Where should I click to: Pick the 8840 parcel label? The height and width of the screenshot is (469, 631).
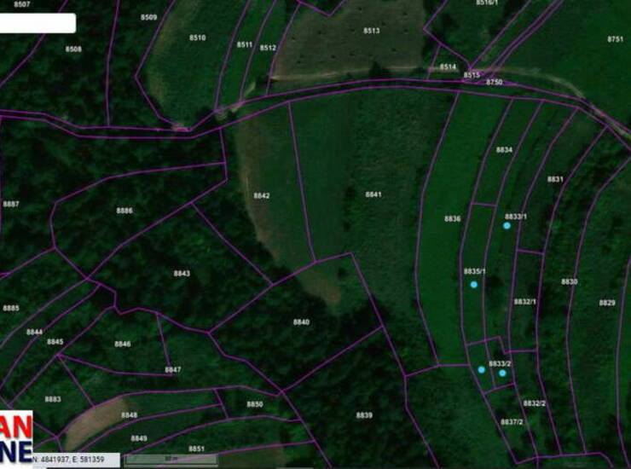[301, 322]
